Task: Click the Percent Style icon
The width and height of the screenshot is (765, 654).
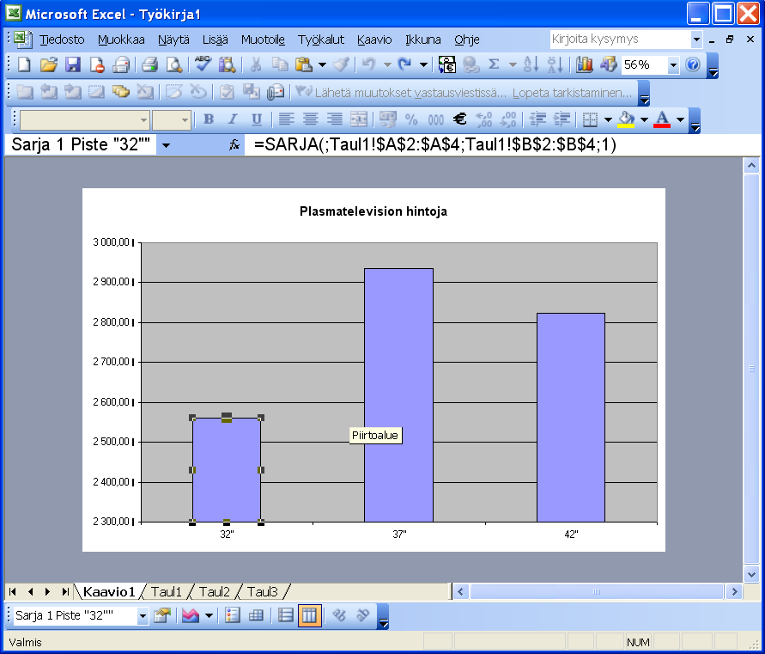Action: pos(411,119)
